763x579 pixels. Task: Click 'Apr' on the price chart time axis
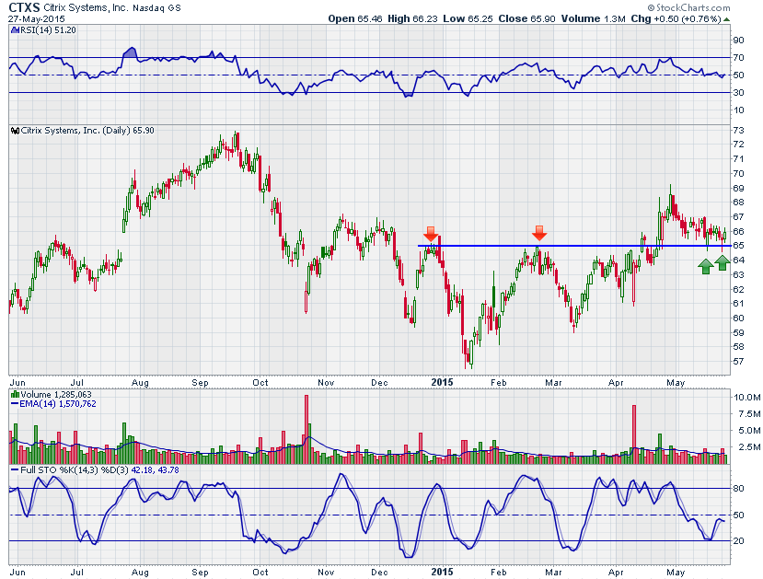616,383
